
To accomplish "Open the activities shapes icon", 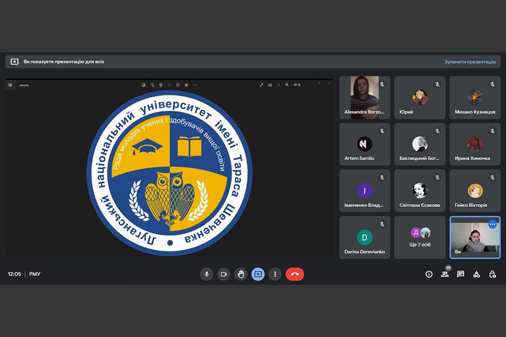I will pos(476,274).
